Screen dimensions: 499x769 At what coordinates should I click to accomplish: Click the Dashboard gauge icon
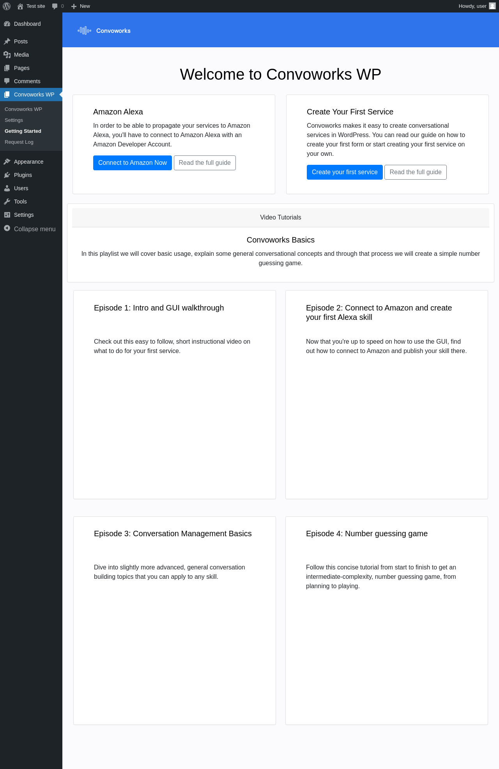click(7, 24)
